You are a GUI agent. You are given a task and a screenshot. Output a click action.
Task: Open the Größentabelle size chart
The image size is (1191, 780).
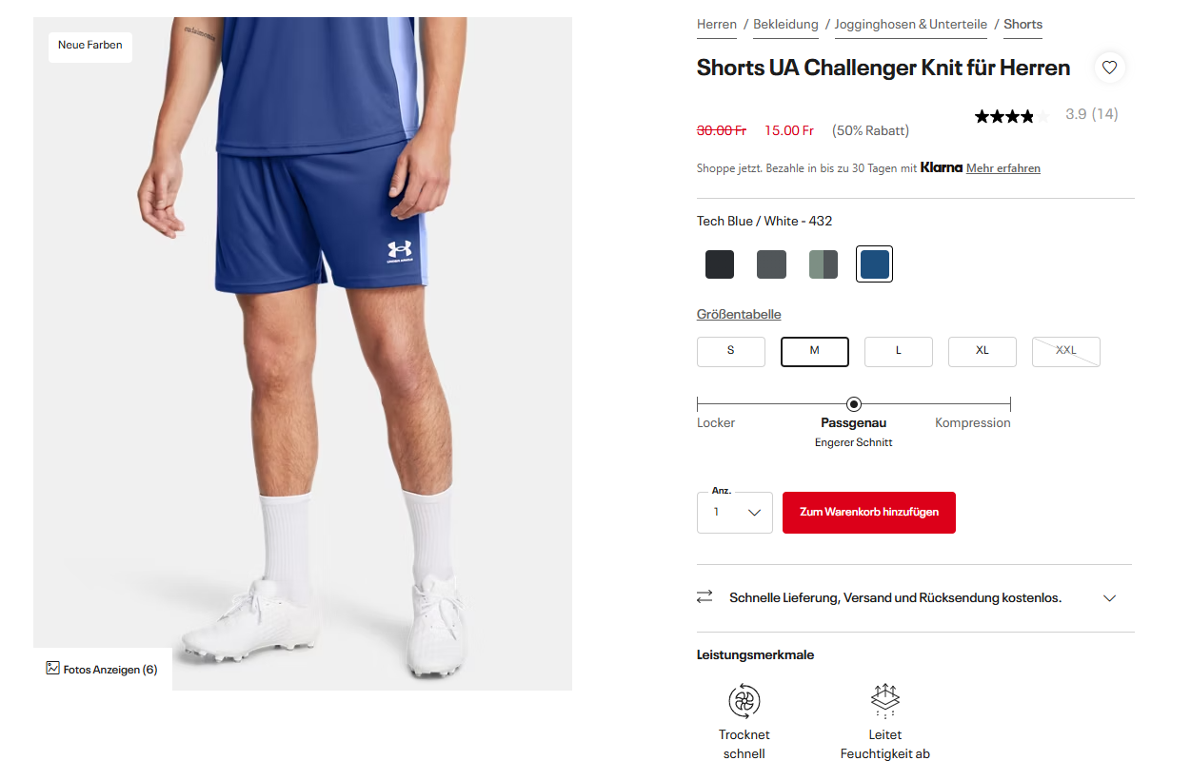coord(739,314)
